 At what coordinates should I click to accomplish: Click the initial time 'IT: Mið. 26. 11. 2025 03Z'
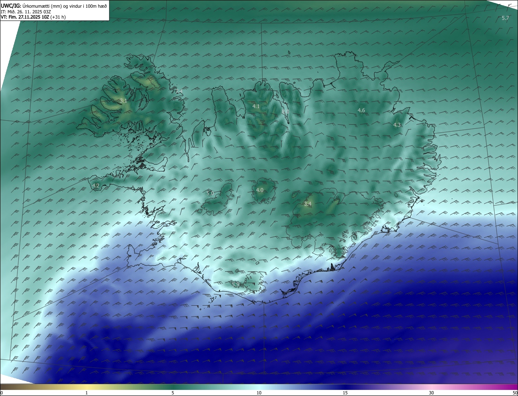coord(26,12)
